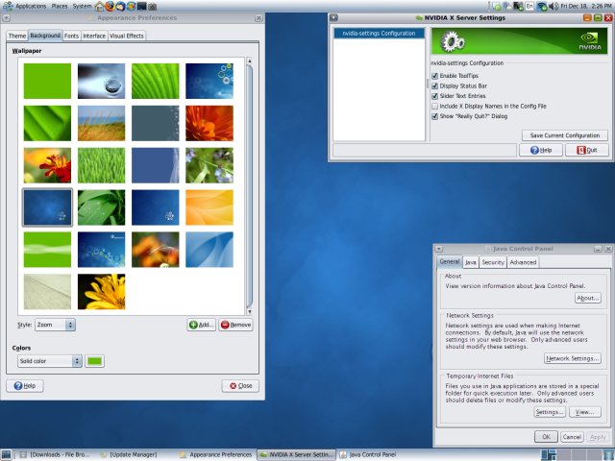Open the Places menu
This screenshot has width=615, height=461.
60,6
